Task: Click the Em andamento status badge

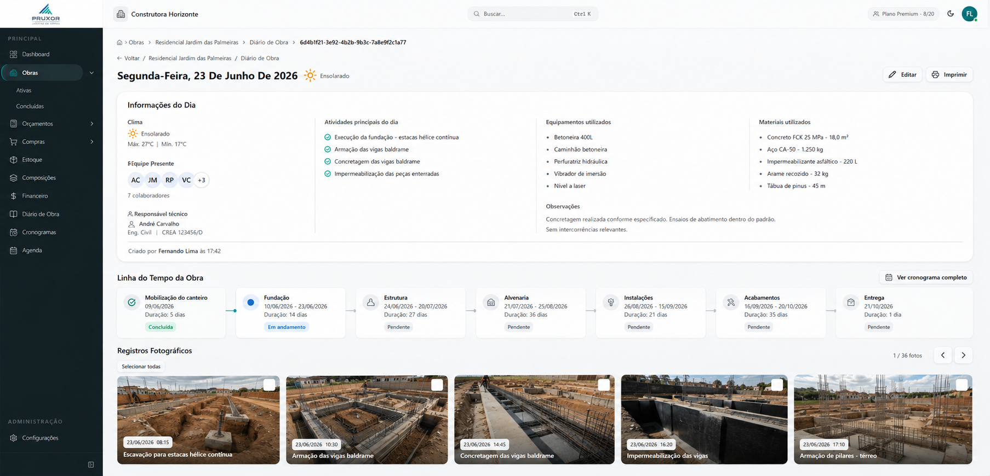Action: point(287,327)
